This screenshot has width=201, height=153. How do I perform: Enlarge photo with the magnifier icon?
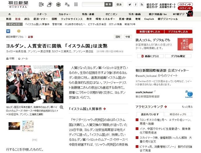tap(61, 107)
